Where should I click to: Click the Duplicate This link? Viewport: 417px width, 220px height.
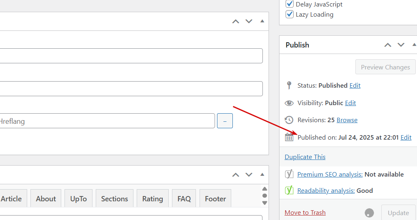[x=305, y=157]
